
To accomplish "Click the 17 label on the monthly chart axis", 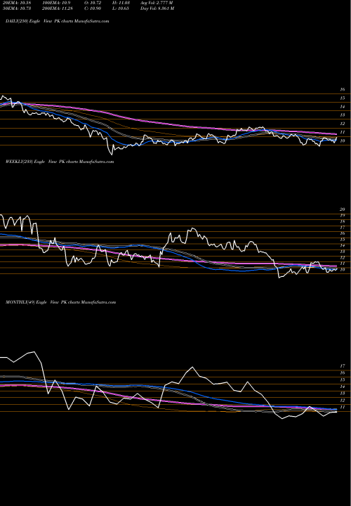I will (343, 366).
